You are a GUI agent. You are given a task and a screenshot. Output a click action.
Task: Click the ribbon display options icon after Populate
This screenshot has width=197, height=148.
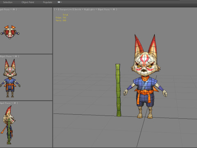[x=59, y=2]
